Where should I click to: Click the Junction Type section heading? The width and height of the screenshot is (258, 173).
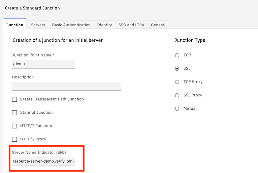pos(190,40)
